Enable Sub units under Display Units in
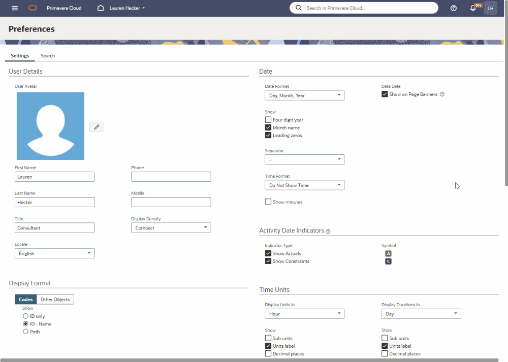 click(x=268, y=338)
